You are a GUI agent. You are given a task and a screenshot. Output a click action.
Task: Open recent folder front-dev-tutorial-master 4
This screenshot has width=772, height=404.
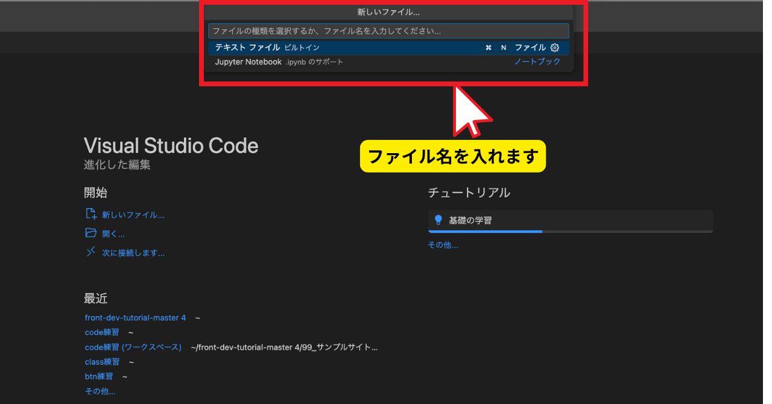pos(136,318)
